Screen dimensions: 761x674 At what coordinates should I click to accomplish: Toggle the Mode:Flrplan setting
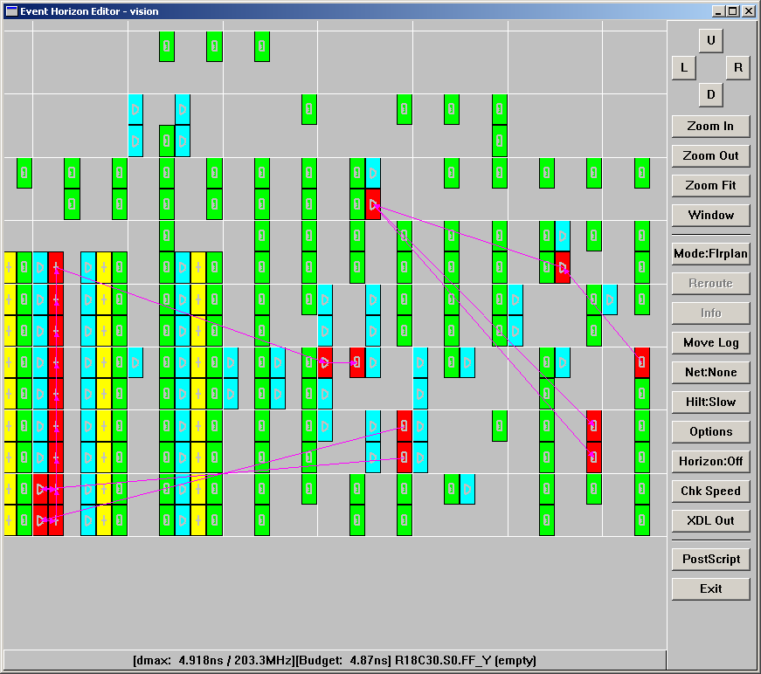[x=710, y=253]
